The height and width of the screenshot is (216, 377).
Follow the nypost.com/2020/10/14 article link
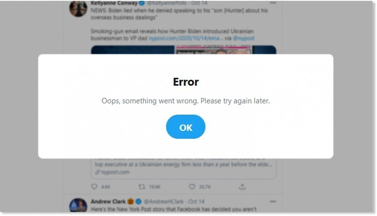186,38
